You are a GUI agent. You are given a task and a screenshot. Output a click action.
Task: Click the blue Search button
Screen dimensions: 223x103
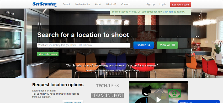144,45
